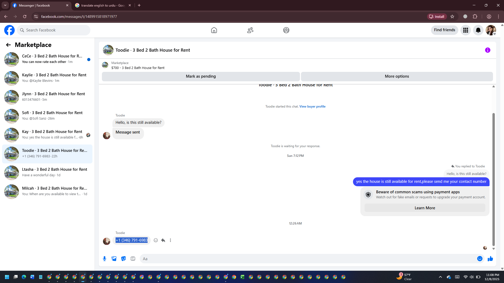Viewport: 504px width, 283px height.
Task: Reply to the phone number message
Action: pos(163,240)
